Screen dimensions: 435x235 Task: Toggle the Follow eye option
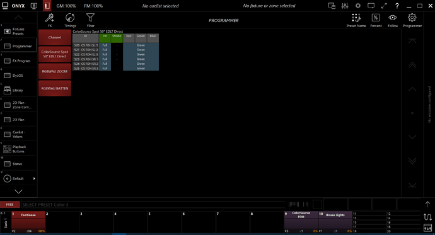(393, 20)
